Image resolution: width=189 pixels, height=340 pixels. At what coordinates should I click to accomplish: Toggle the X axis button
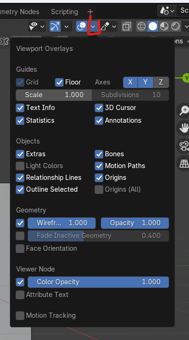(x=130, y=82)
